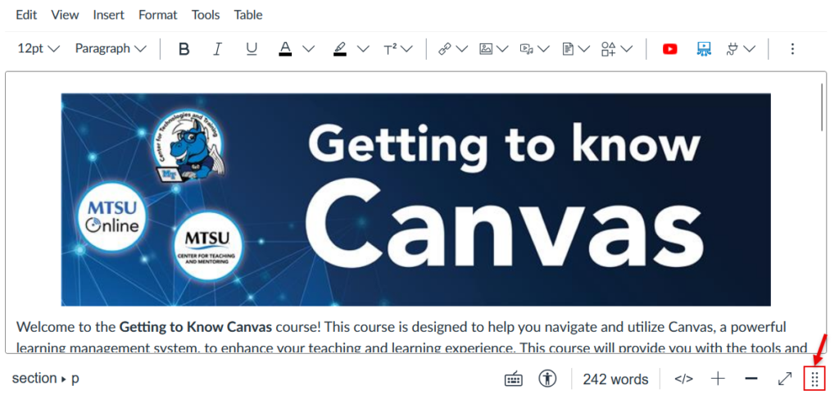Open the Edit menu
The width and height of the screenshot is (839, 395).
pos(26,15)
